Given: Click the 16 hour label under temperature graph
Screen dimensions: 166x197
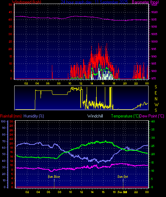Looking at the screenshot, I should click(x=103, y=192).
